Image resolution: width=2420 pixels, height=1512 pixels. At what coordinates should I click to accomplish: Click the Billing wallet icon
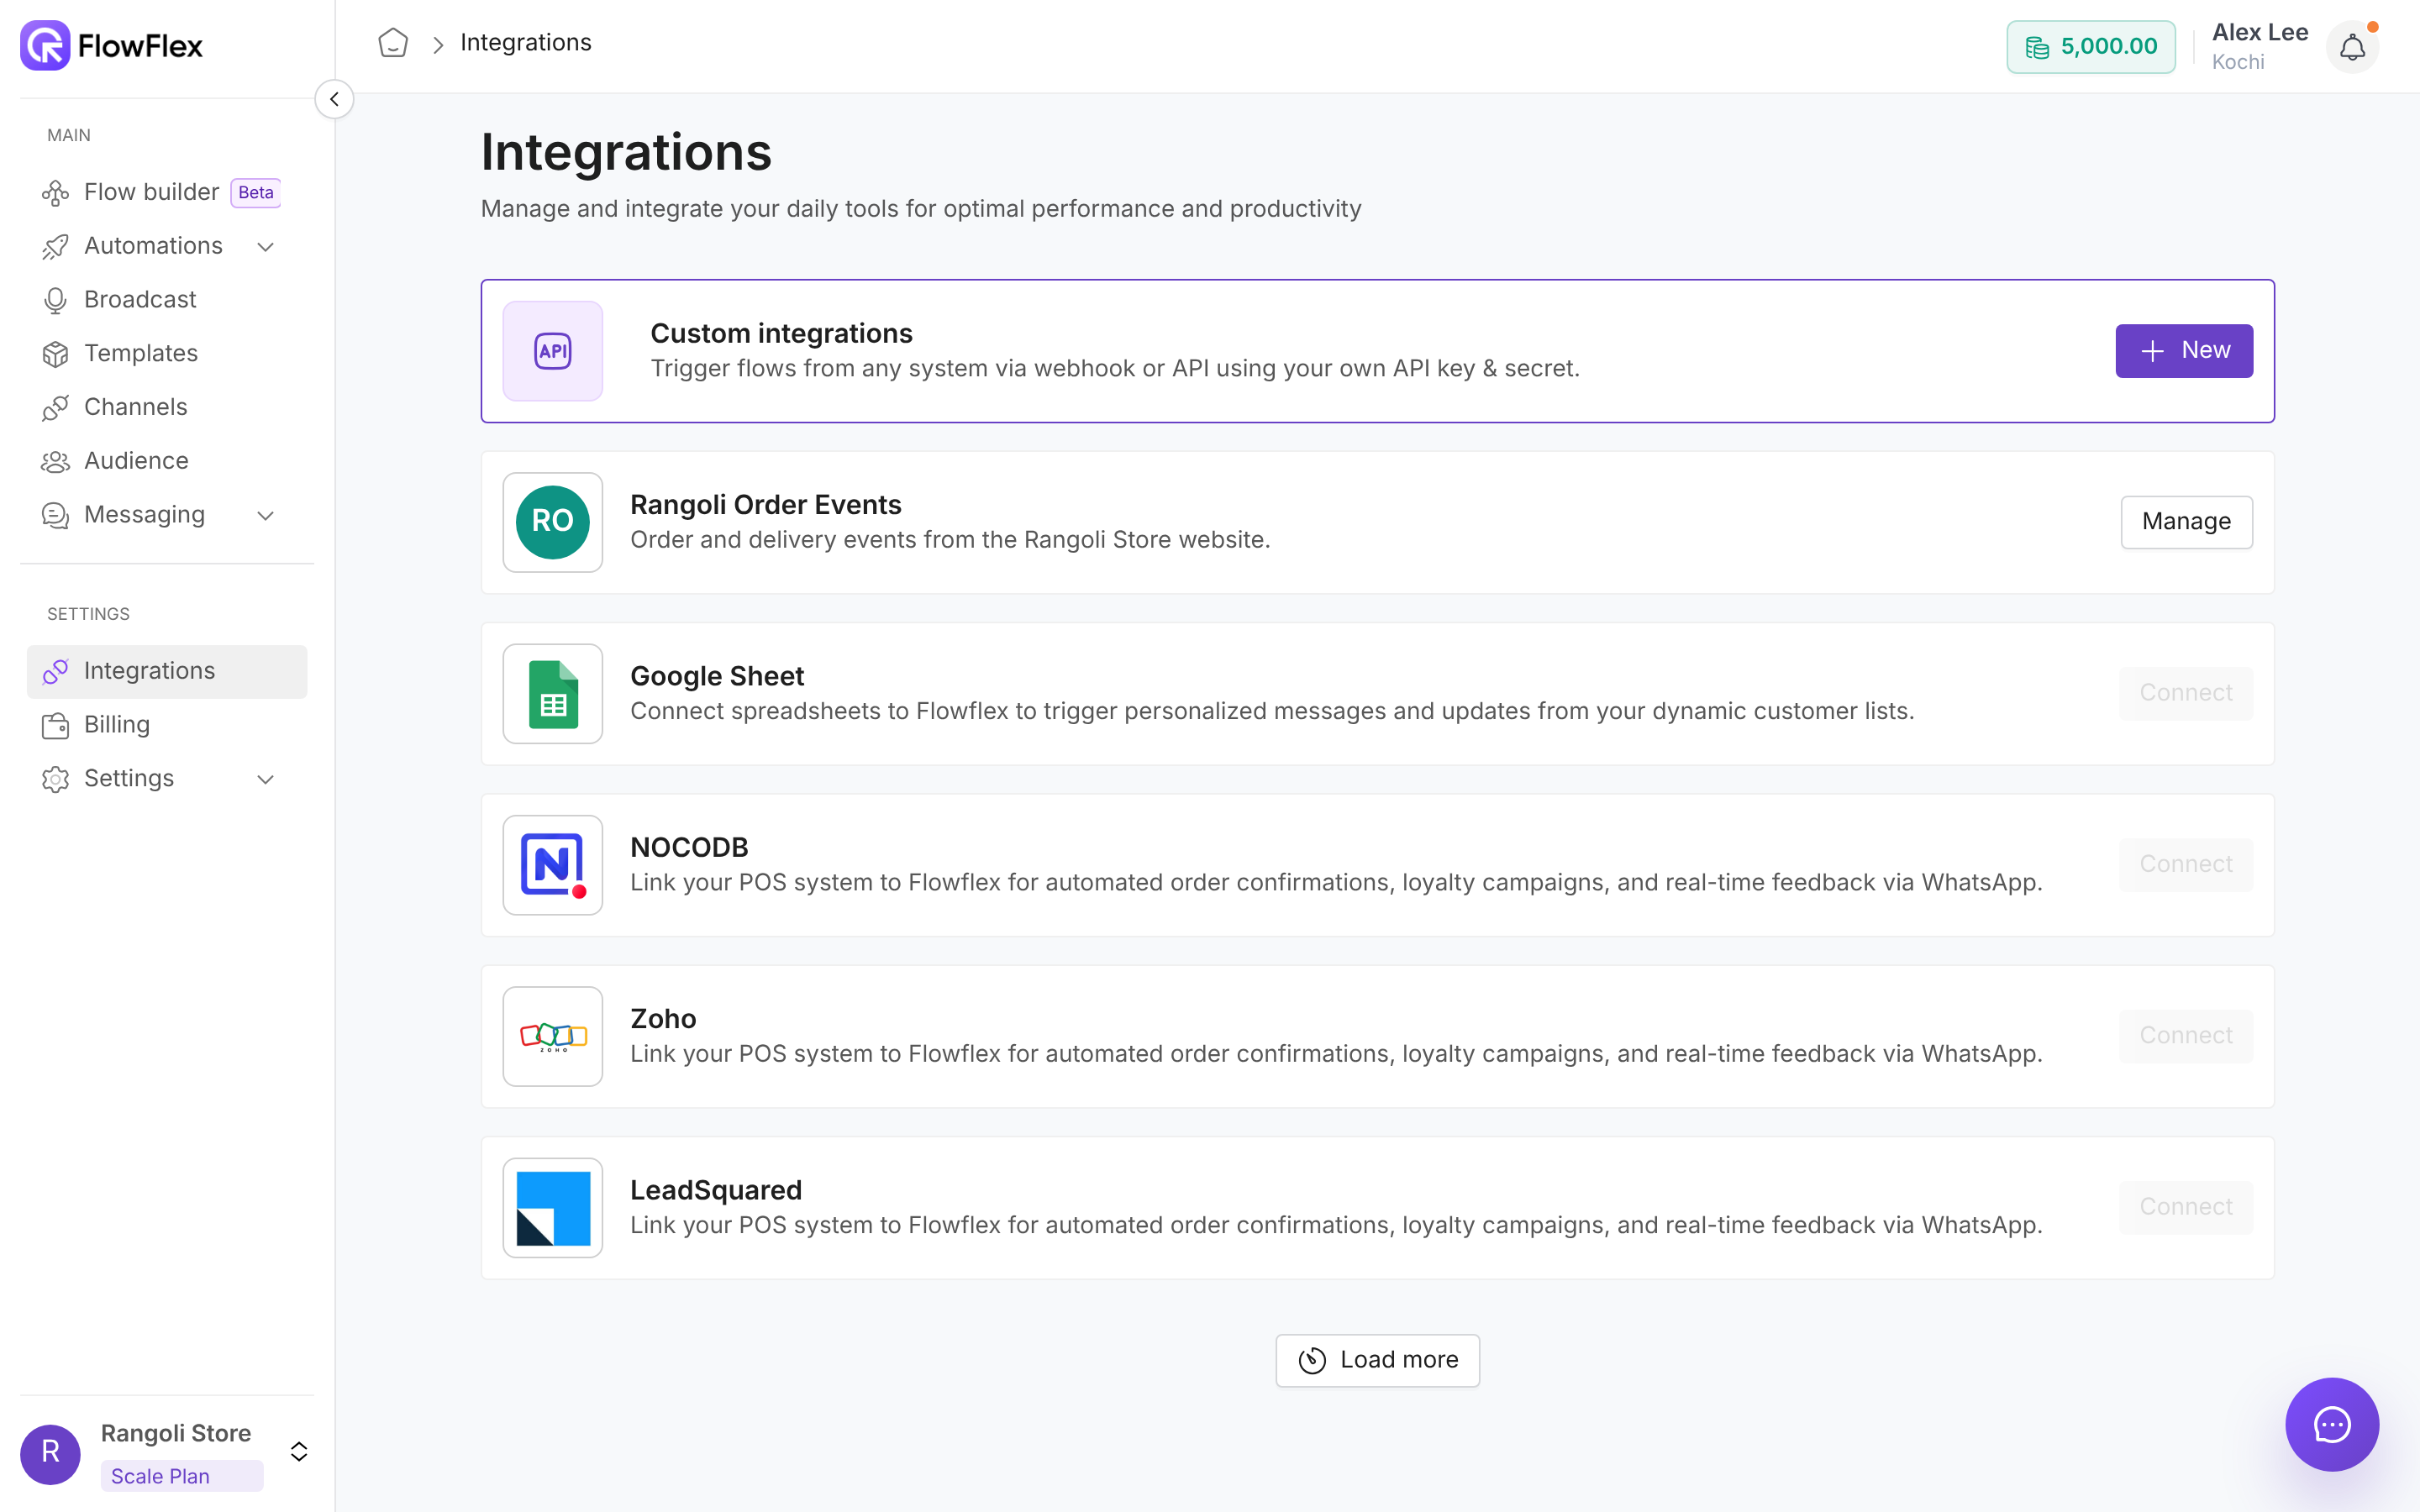pyautogui.click(x=55, y=725)
